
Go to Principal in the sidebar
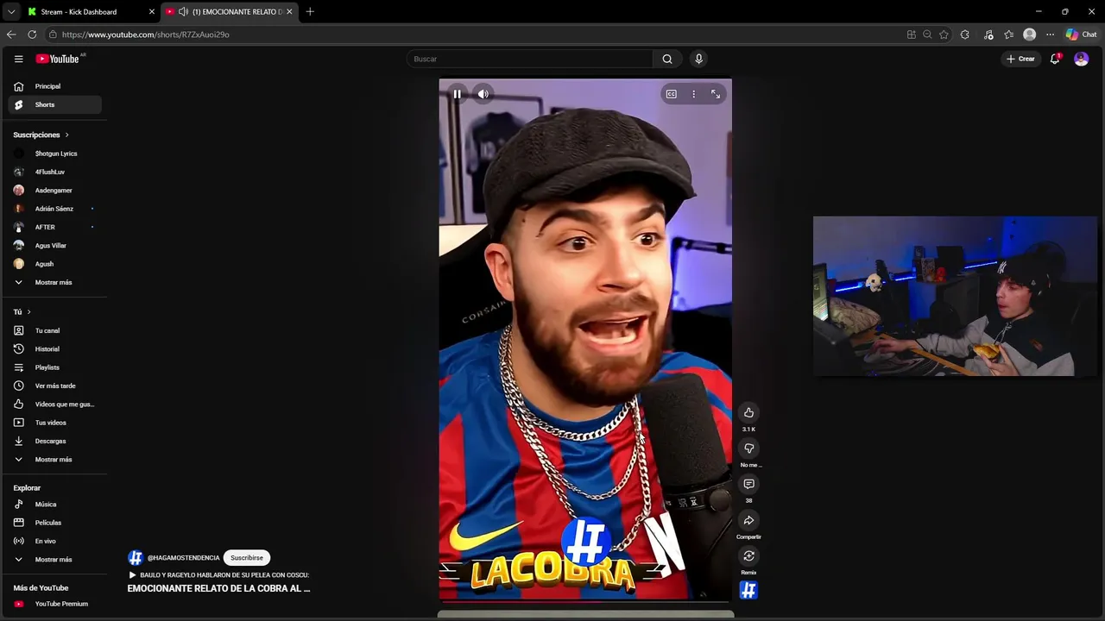[55, 86]
